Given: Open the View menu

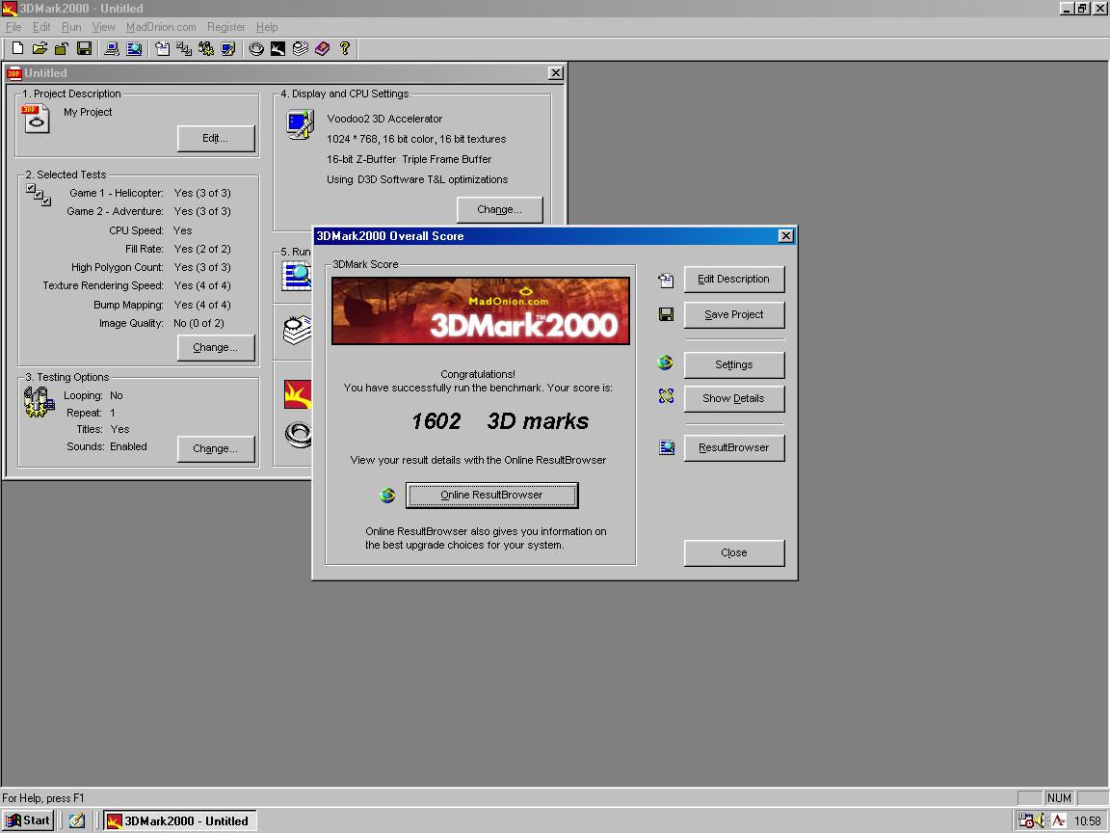Looking at the screenshot, I should click(103, 27).
